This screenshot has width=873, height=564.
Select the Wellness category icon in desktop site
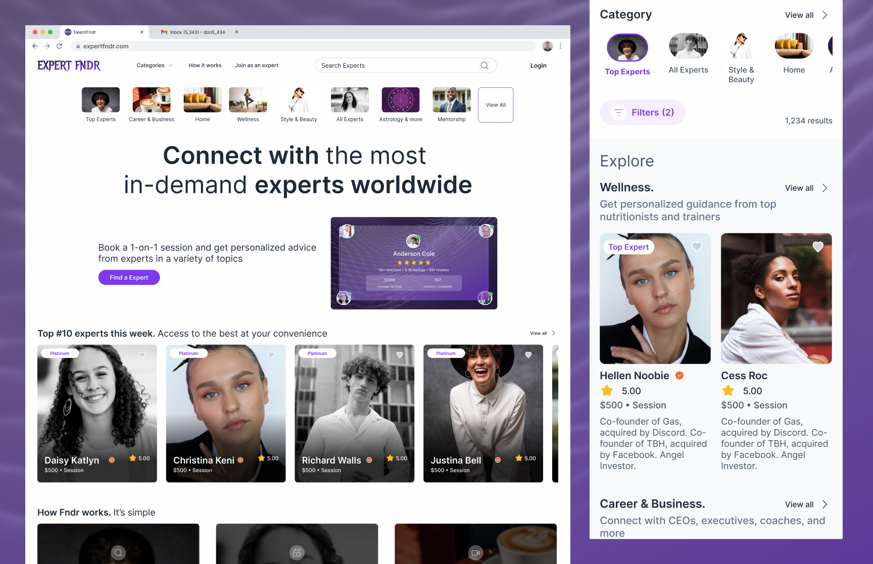point(248,99)
